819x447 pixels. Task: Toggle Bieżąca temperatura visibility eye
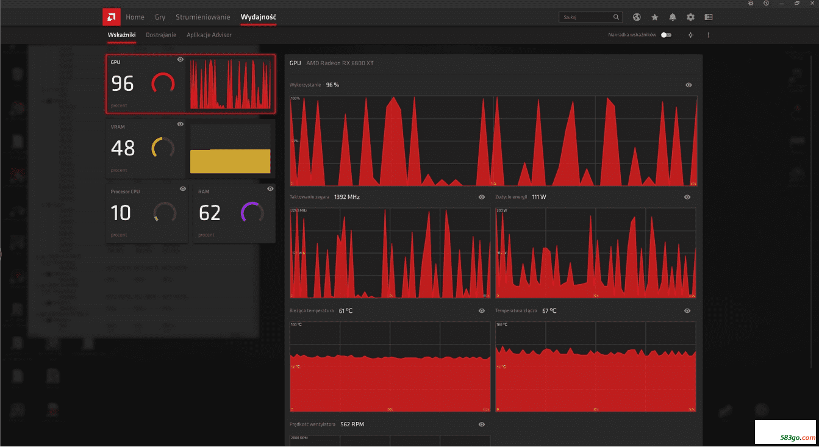(482, 310)
